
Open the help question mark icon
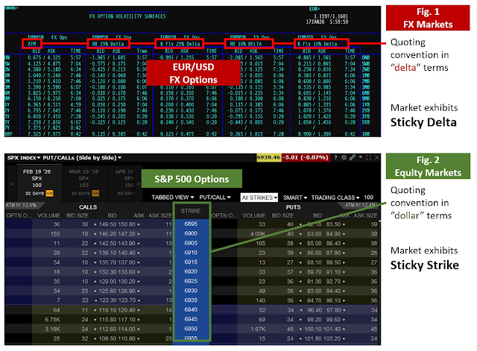tap(335, 157)
